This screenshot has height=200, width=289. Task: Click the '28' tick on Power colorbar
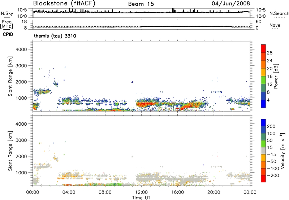coord(269,53)
